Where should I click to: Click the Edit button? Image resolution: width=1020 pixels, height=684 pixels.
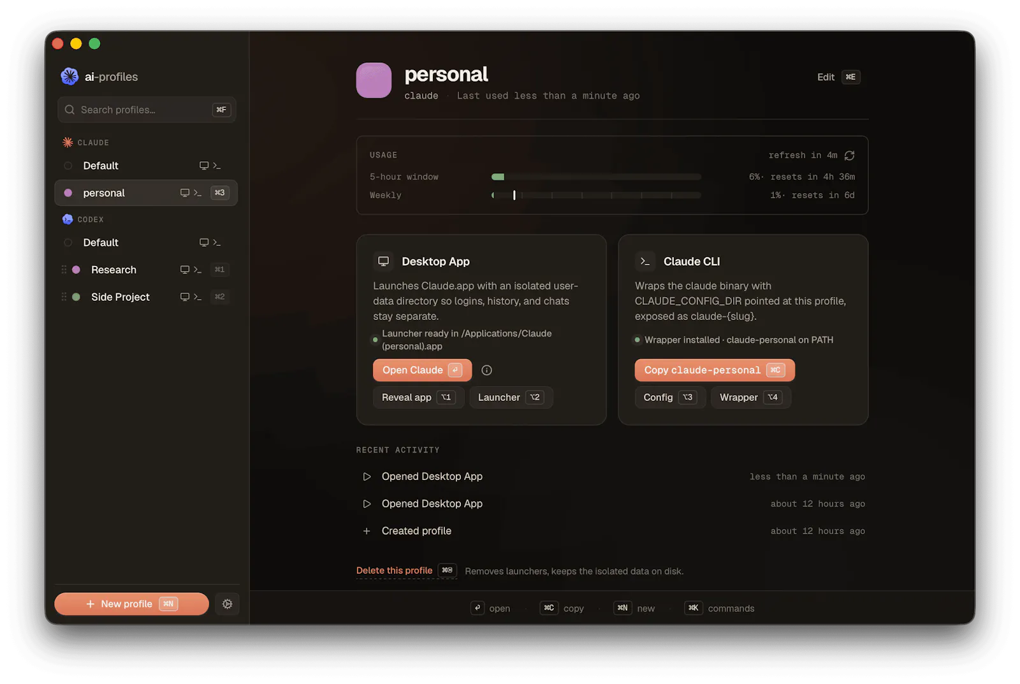(838, 77)
